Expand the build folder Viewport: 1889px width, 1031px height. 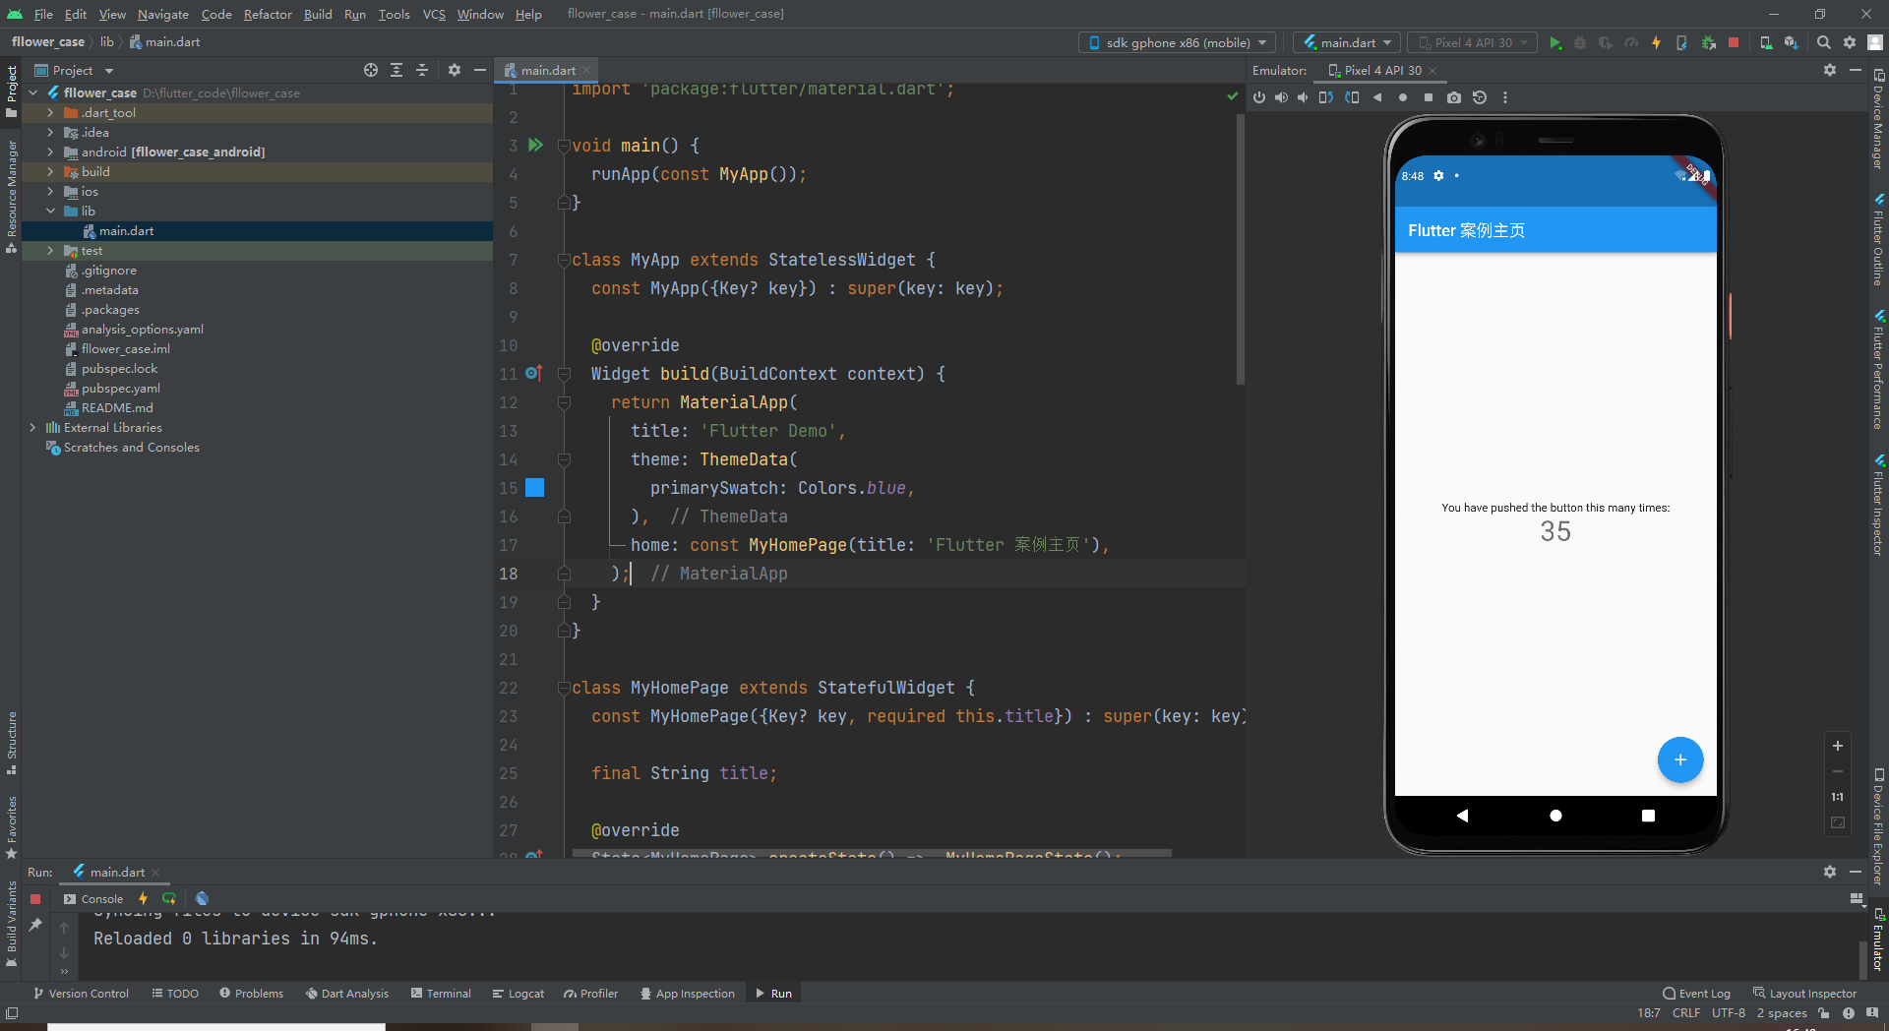point(50,172)
